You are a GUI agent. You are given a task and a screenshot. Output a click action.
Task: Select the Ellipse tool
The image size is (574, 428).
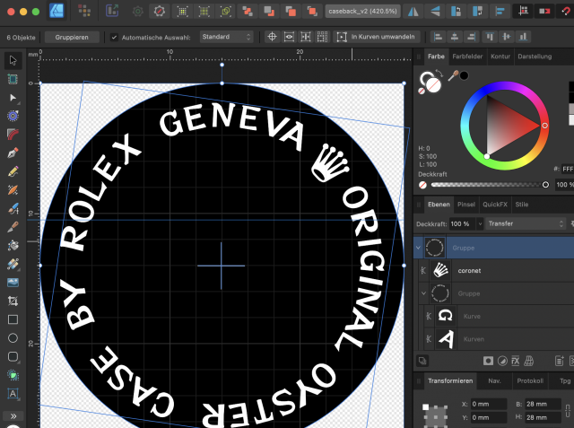13,338
